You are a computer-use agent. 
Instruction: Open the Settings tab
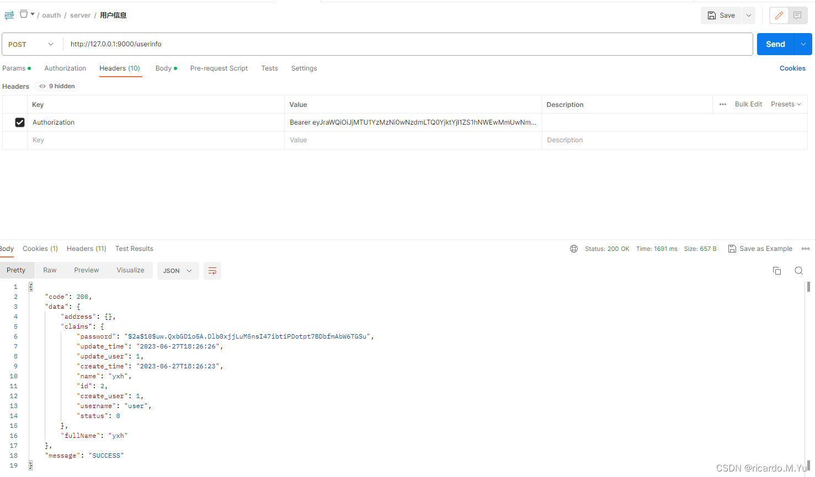[304, 68]
